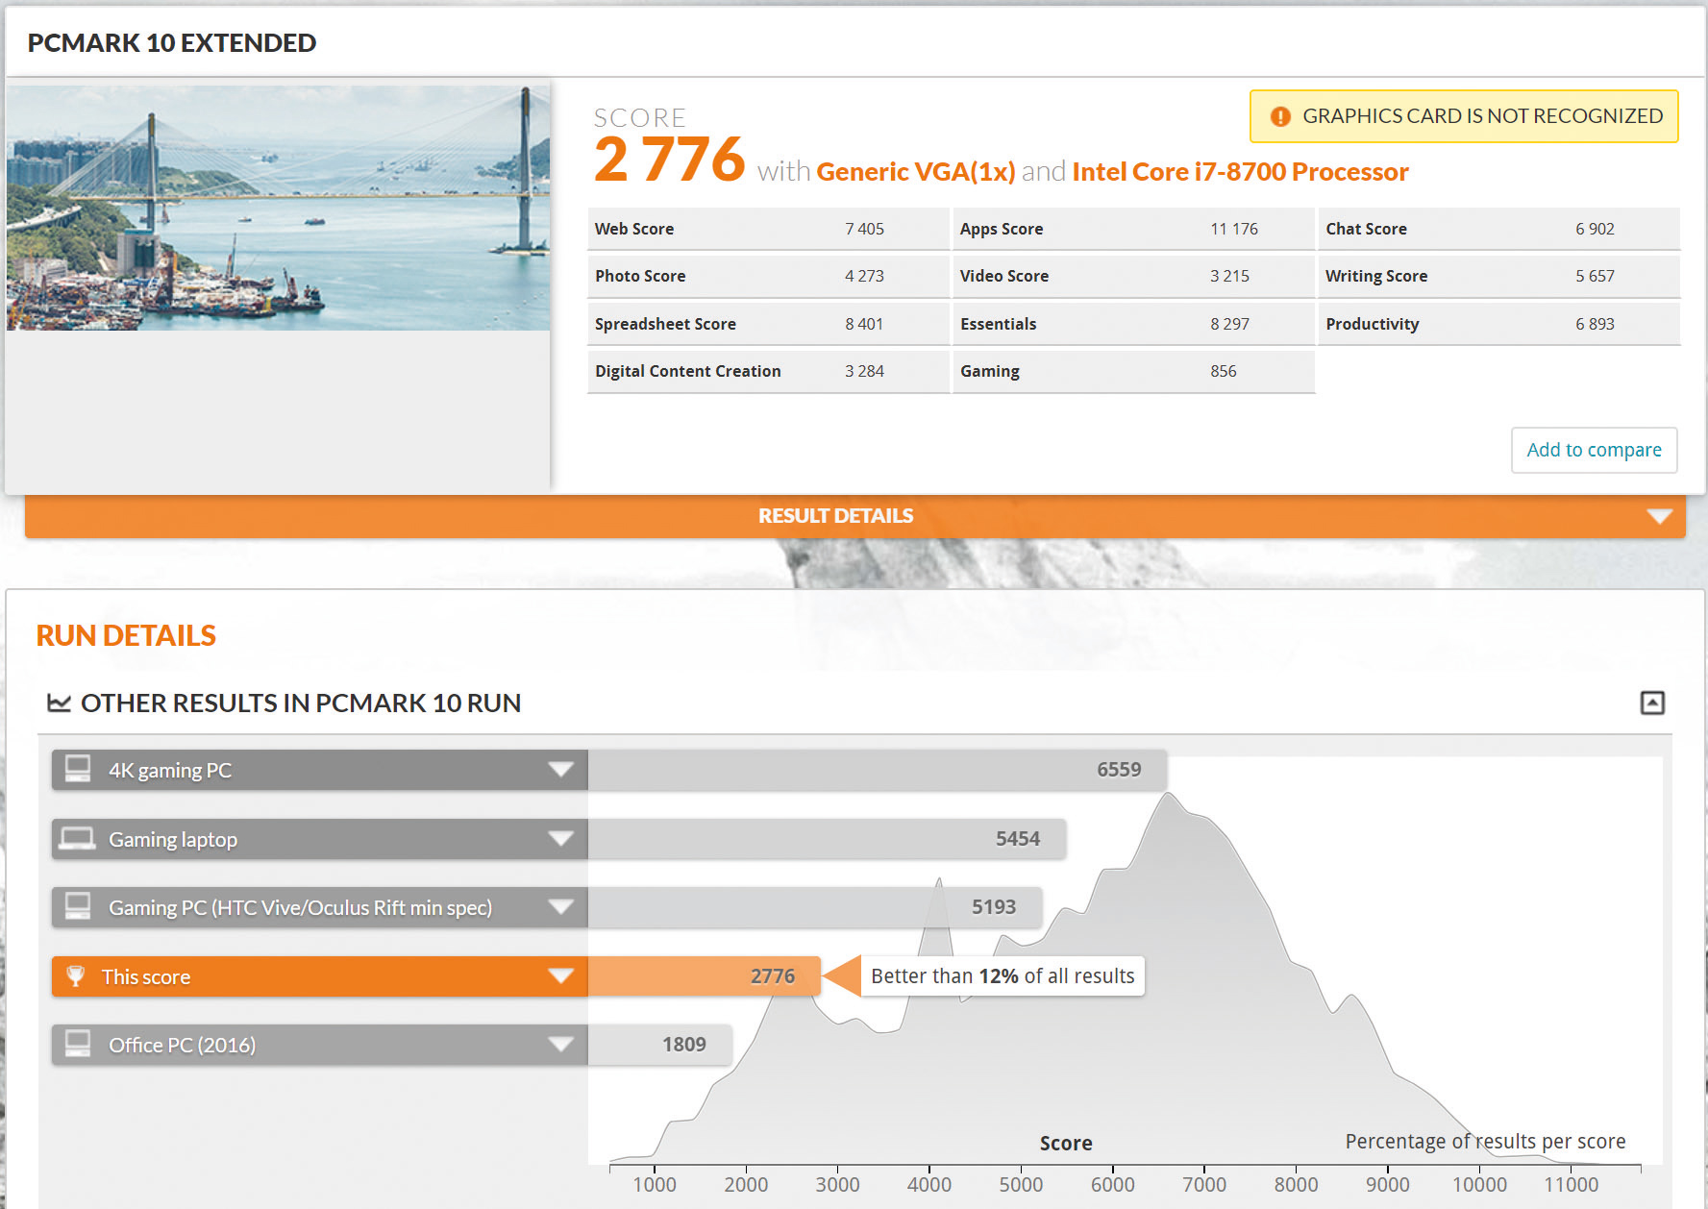Collapse the Other Results panel with the square arrow icon
This screenshot has width=1708, height=1209.
tap(1651, 703)
